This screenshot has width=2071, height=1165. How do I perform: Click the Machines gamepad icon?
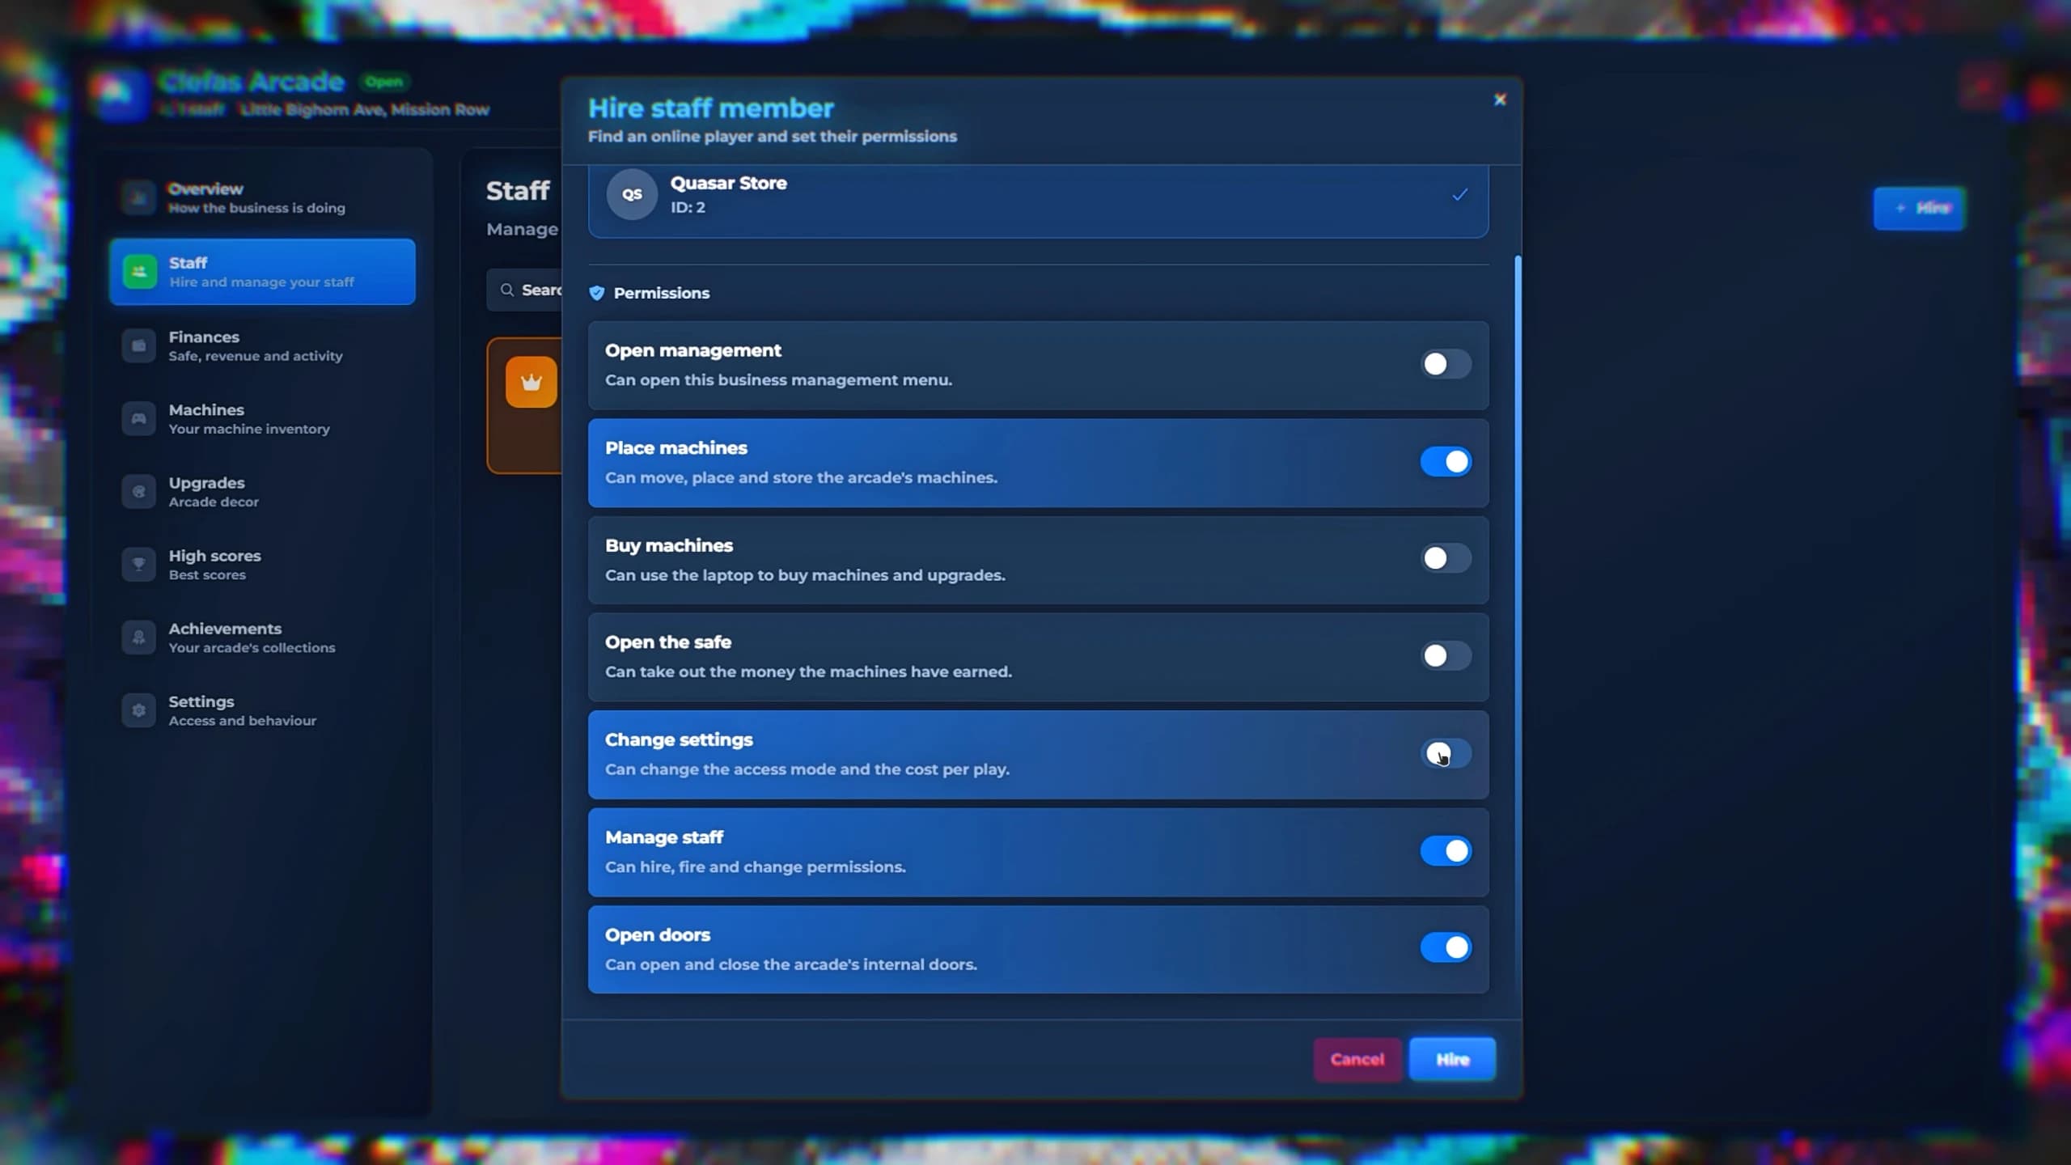click(138, 419)
